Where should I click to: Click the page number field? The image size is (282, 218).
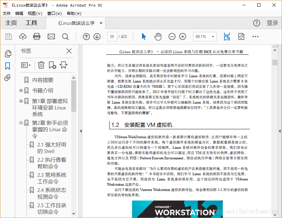112,37
